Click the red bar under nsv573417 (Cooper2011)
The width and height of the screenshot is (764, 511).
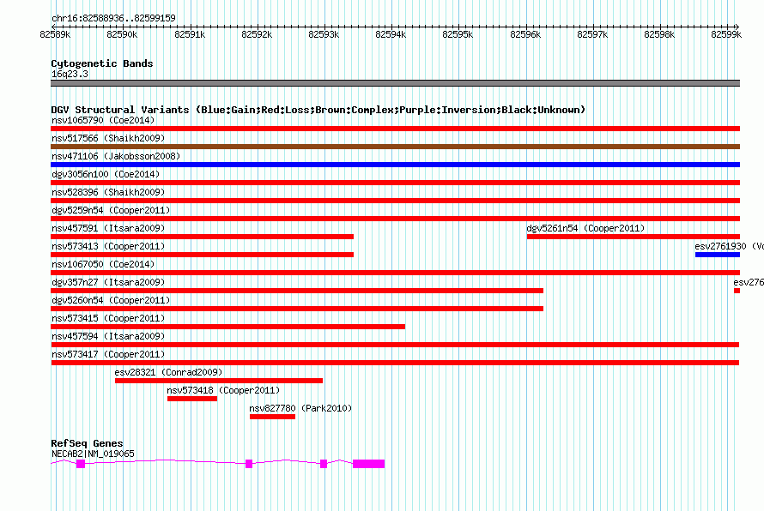pos(395,363)
